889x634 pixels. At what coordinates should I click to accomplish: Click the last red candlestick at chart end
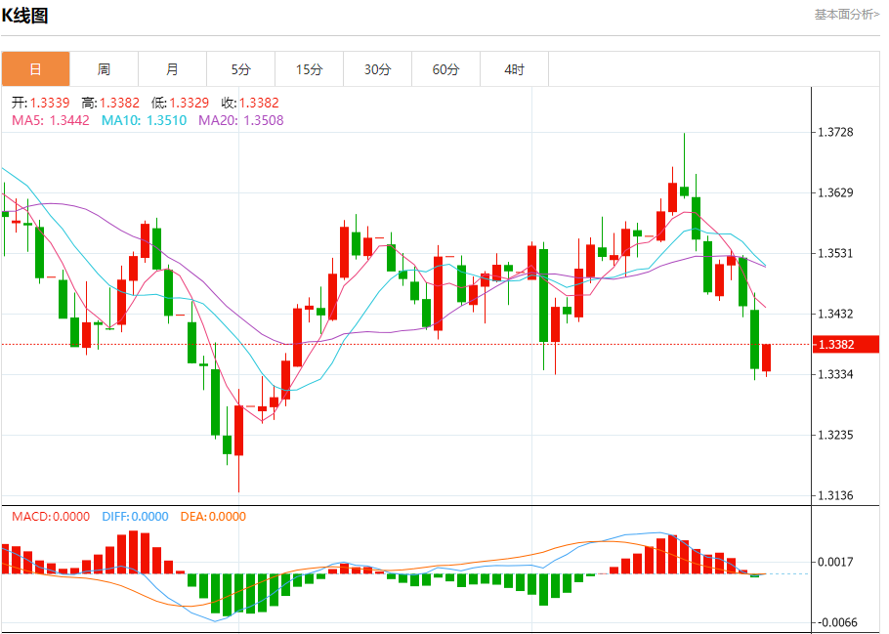(767, 358)
